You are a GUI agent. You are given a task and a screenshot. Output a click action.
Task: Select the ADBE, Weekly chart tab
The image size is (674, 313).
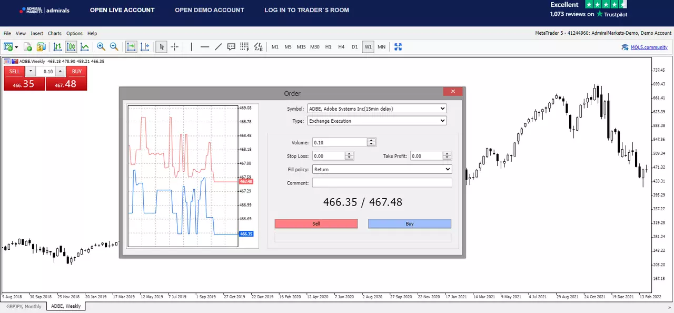tap(66, 306)
